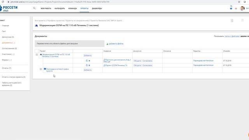Sort by the Дискуссия column header
The width and height of the screenshot is (249, 140).
pos(137,51)
